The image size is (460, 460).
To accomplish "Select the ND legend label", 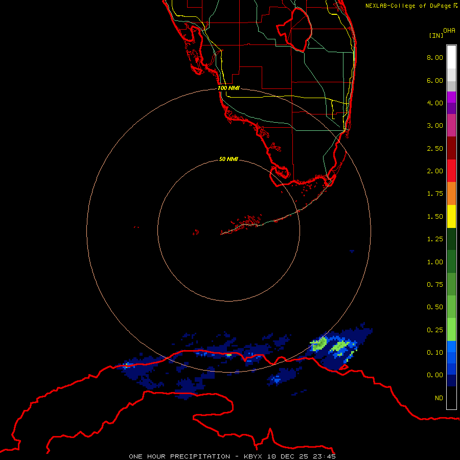I will [439, 398].
